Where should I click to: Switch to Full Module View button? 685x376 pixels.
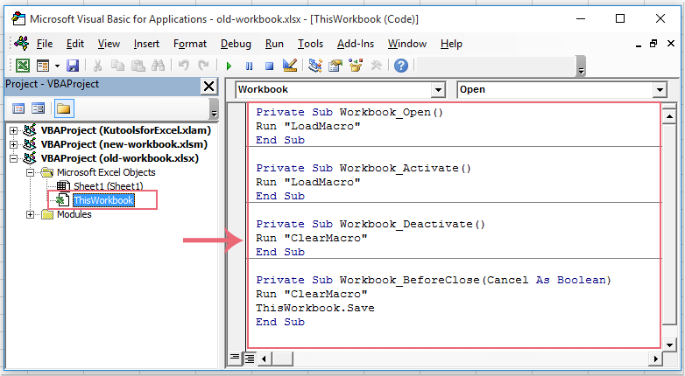click(x=250, y=359)
